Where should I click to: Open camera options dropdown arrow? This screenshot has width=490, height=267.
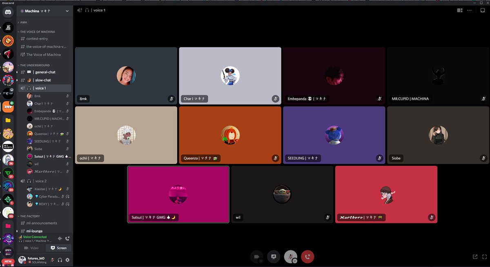point(261,260)
